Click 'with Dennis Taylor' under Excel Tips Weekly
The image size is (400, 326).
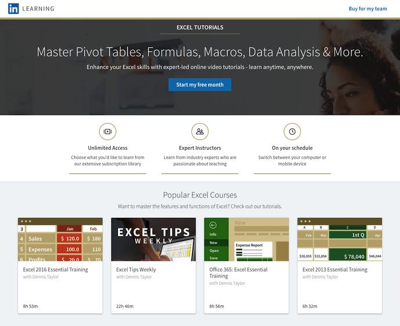click(x=134, y=277)
